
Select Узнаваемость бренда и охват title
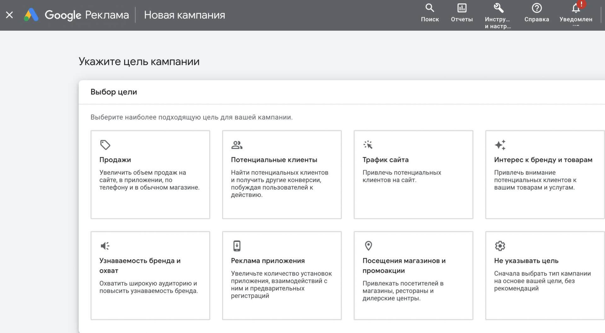point(140,266)
